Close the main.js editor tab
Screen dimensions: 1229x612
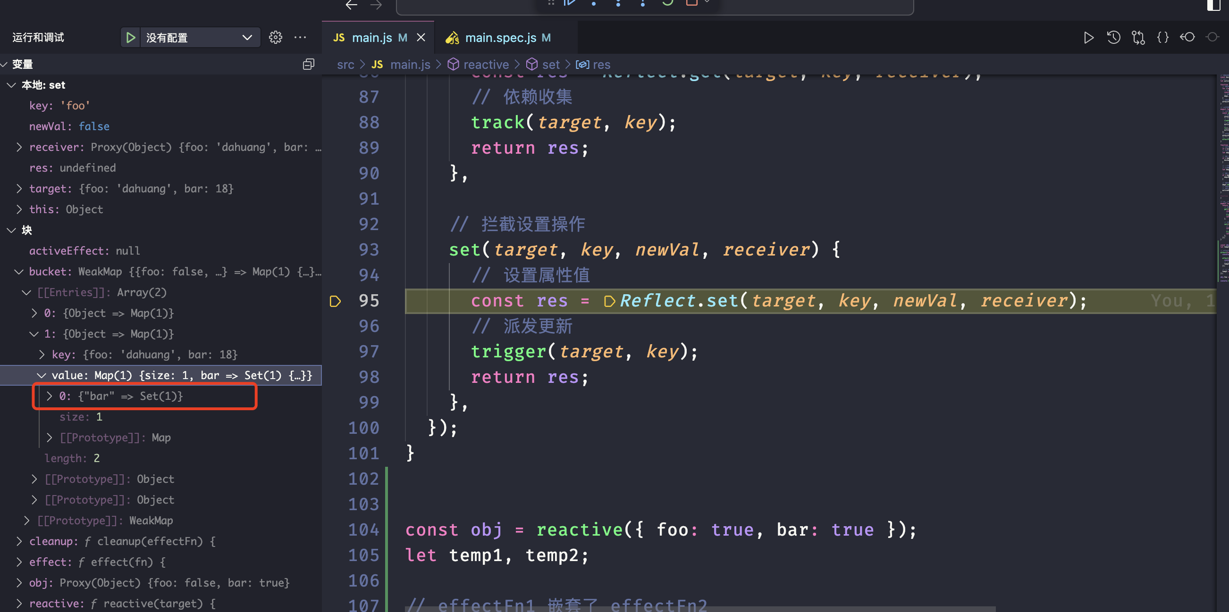point(421,37)
